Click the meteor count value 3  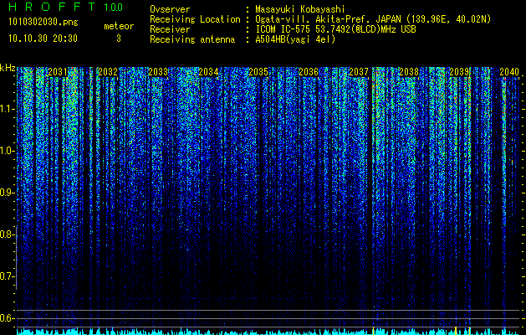click(x=119, y=39)
